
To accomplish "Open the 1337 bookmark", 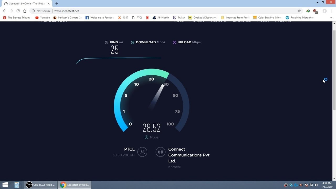I will click(123, 18).
